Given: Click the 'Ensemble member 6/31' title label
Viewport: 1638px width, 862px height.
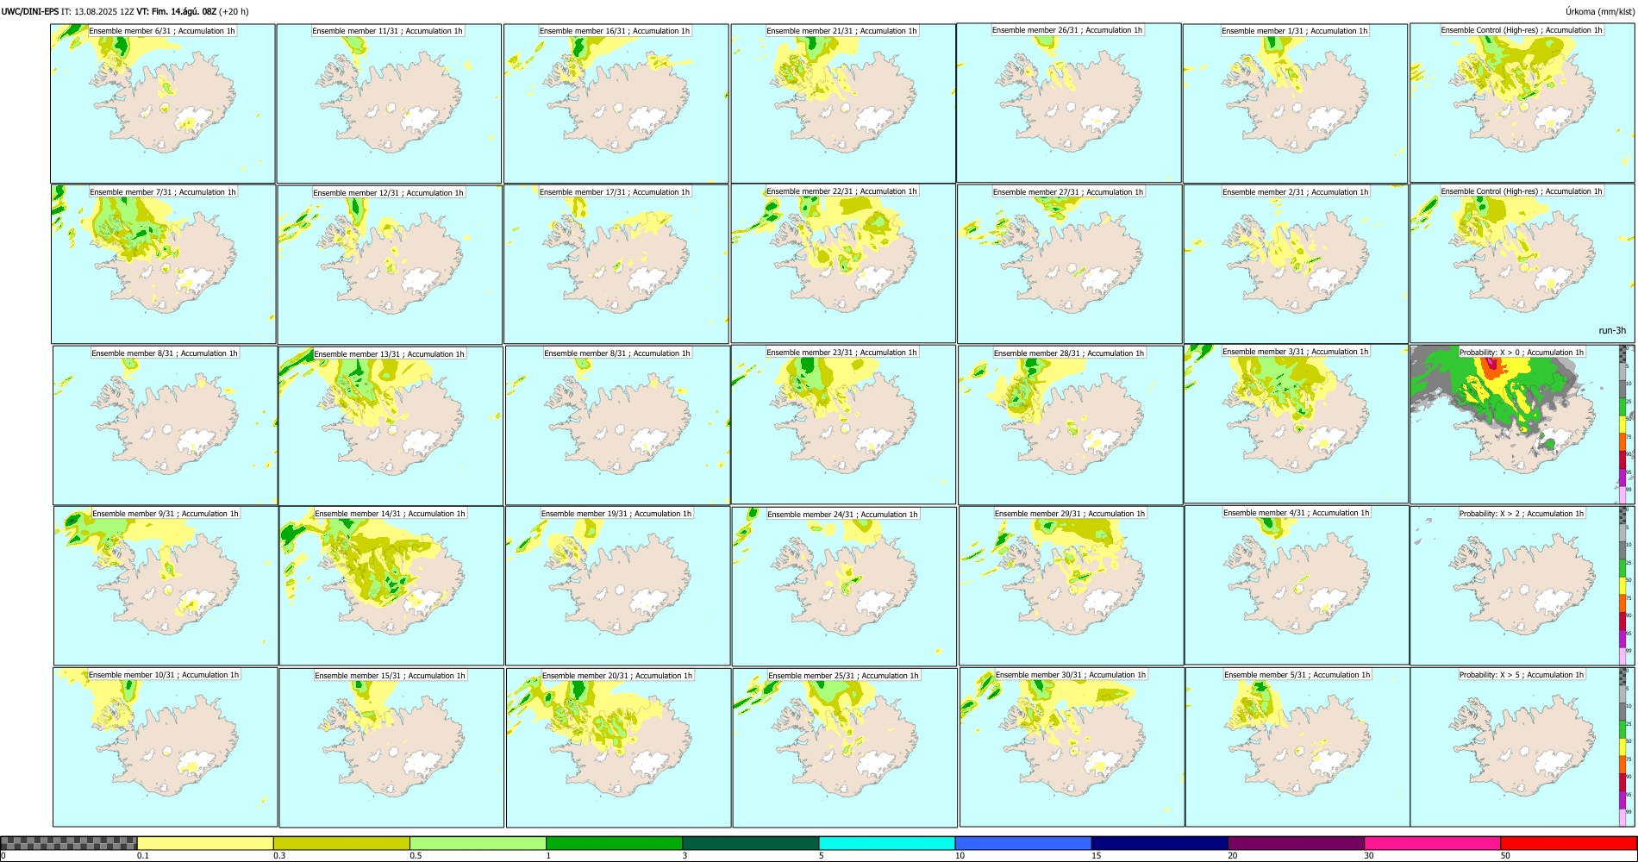Looking at the screenshot, I should point(162,30).
